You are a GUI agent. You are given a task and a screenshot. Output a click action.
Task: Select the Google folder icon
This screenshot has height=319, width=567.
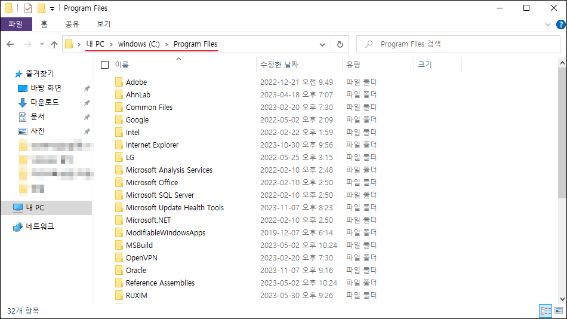pyautogui.click(x=119, y=119)
